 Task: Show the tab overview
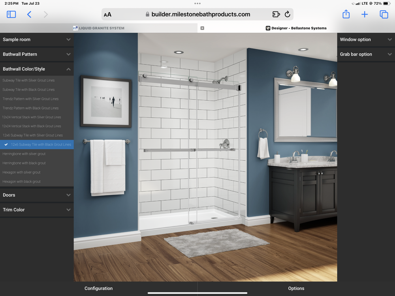[x=384, y=15]
